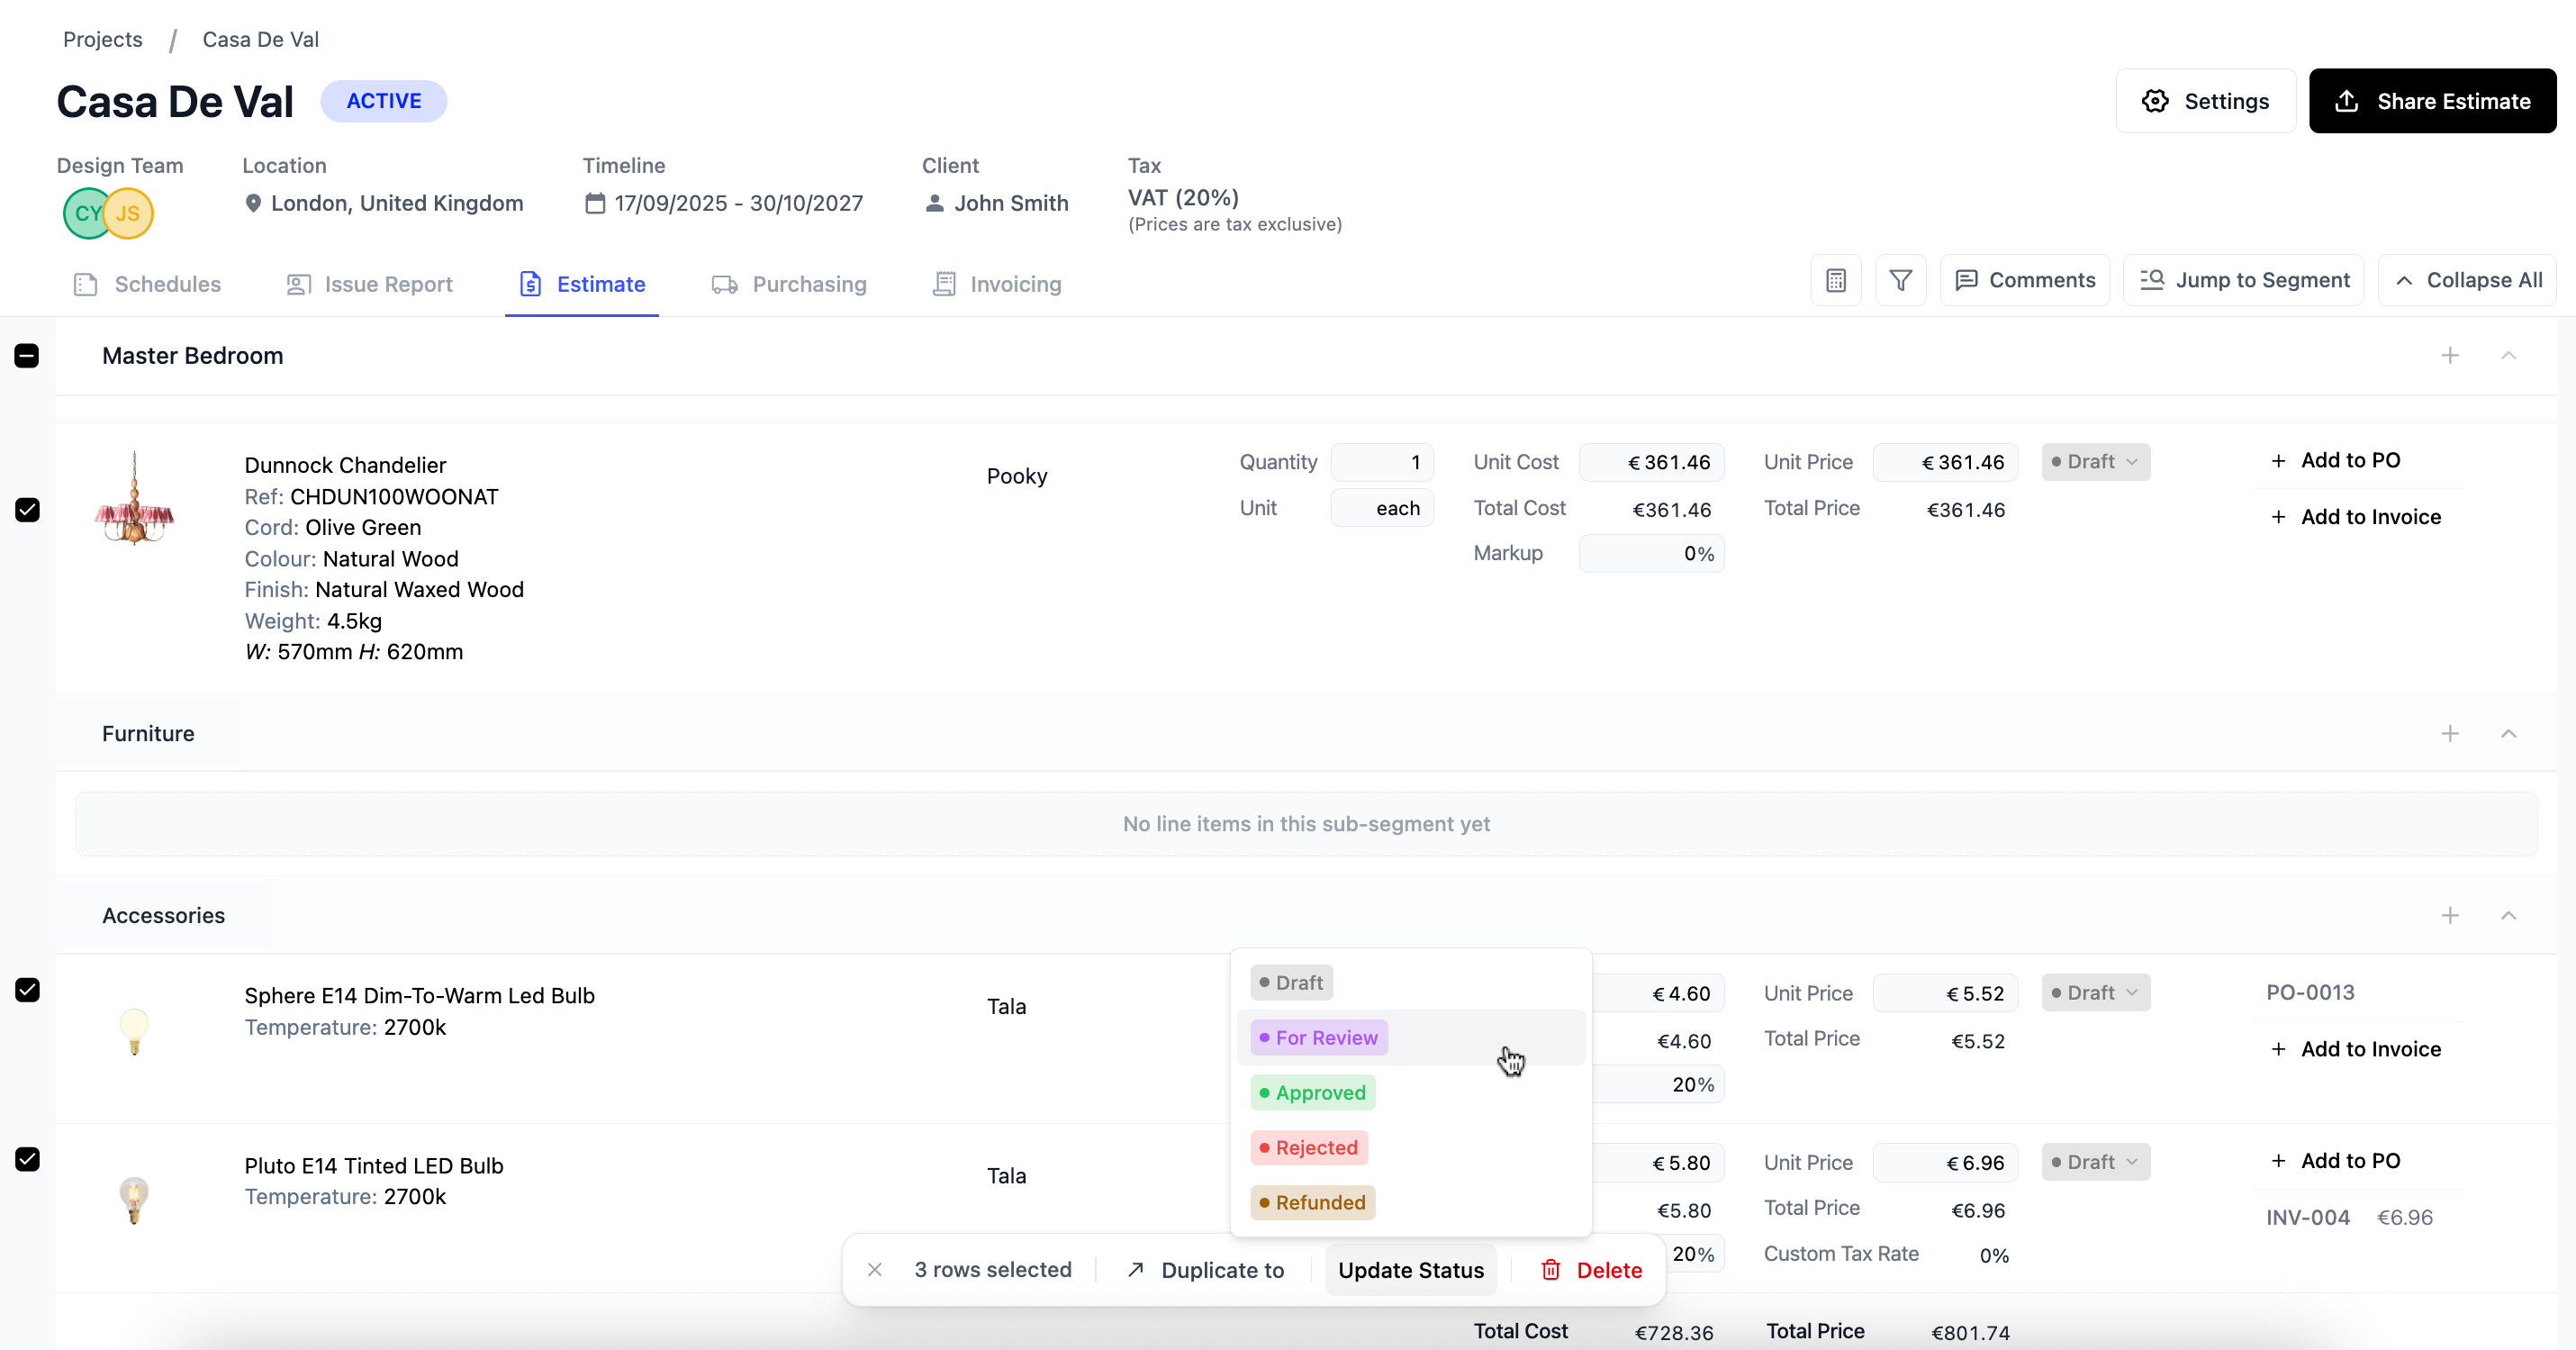Image resolution: width=2576 pixels, height=1350 pixels.
Task: Add Sphere E14 bulb to Invoice
Action: point(2356,1049)
